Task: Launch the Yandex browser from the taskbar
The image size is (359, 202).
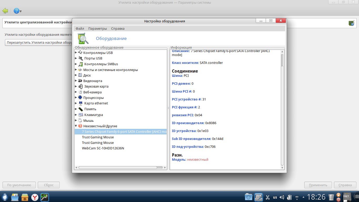Action: click(x=35, y=197)
